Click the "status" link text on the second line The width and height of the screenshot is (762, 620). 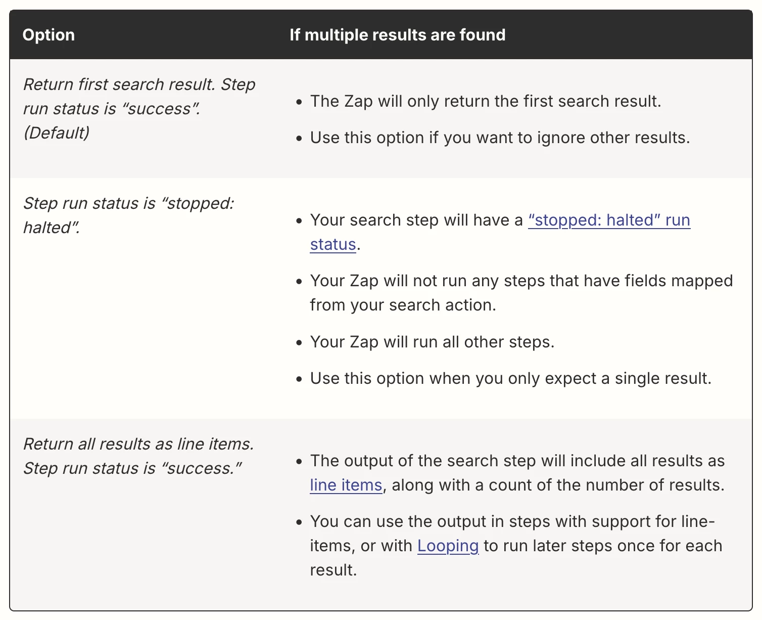333,244
